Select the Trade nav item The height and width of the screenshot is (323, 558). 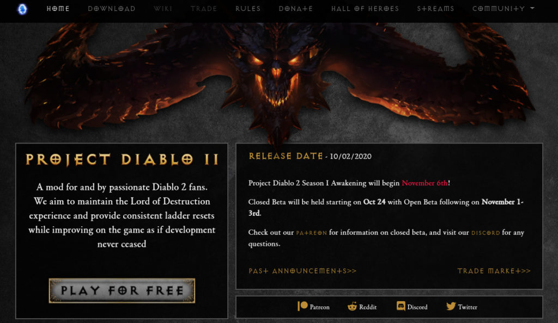pos(204,9)
